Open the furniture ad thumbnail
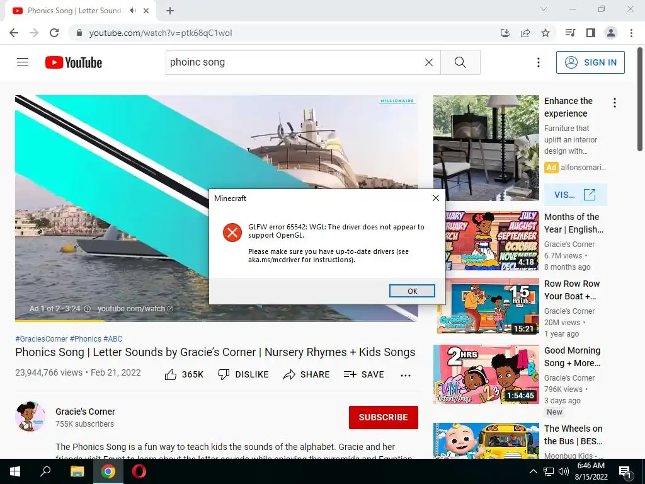The width and height of the screenshot is (645, 484). [x=486, y=147]
